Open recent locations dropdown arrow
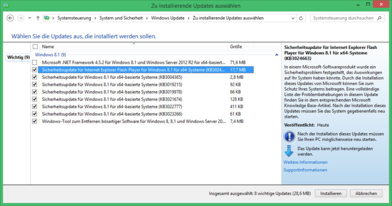The height and width of the screenshot is (206, 392). (x=29, y=18)
